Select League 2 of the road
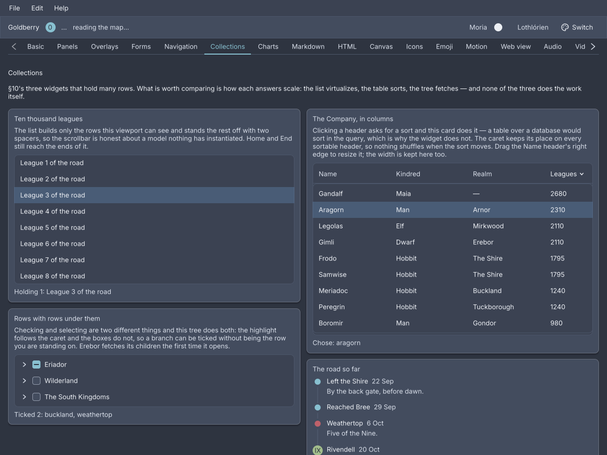 click(x=154, y=179)
